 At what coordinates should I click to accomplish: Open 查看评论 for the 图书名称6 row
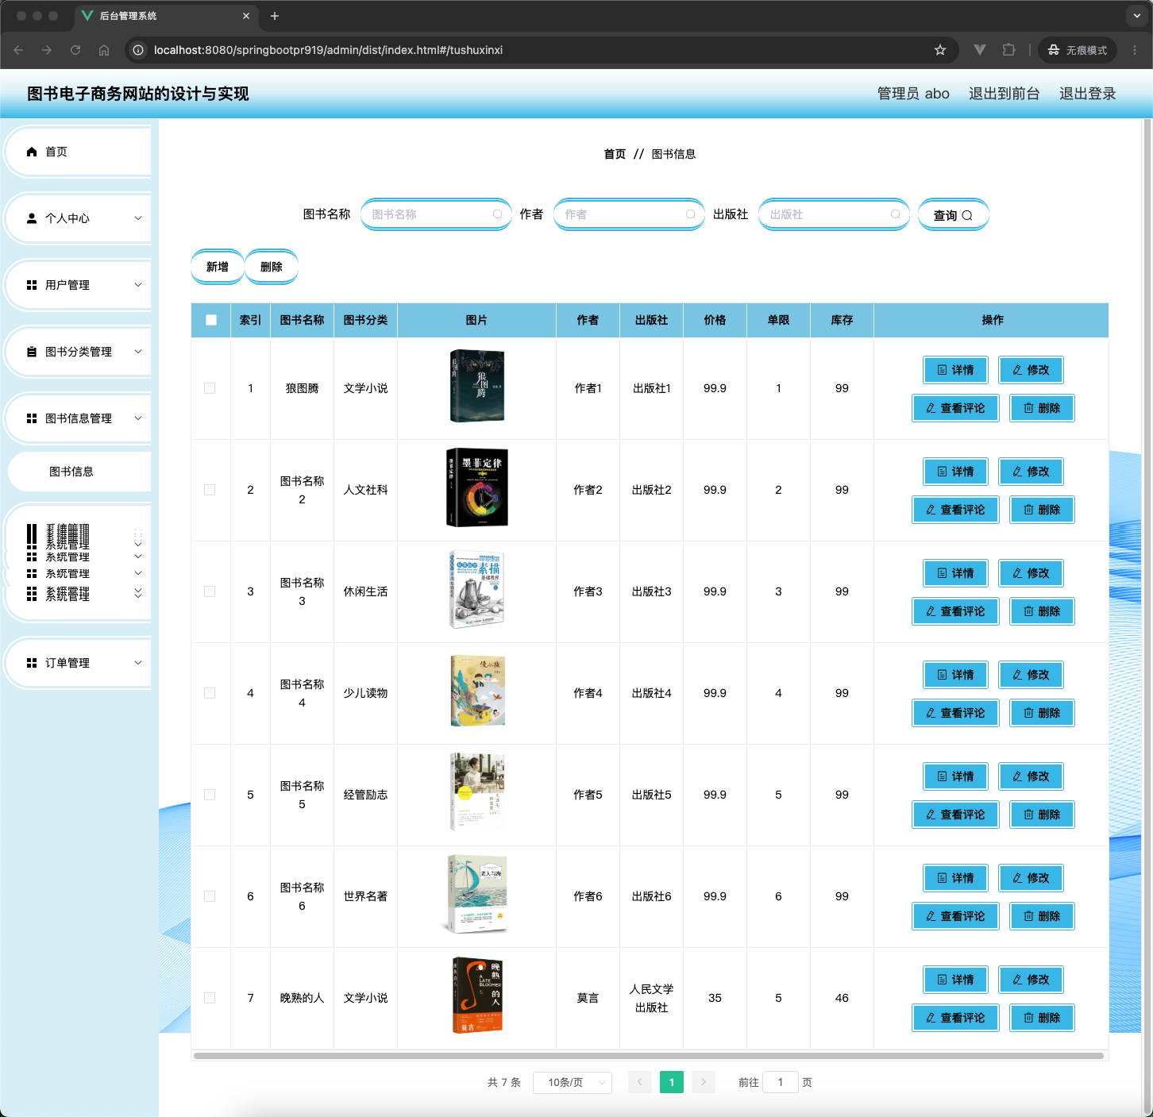955,916
